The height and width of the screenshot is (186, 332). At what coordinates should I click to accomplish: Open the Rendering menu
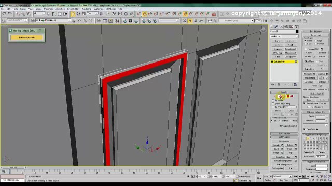coord(87,9)
